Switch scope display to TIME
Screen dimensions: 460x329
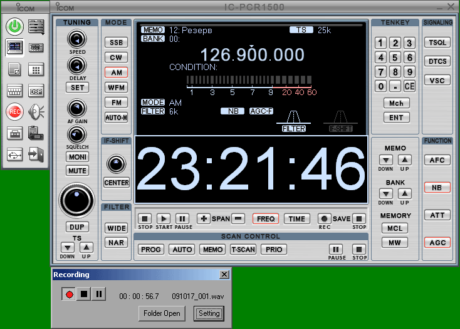(x=296, y=219)
